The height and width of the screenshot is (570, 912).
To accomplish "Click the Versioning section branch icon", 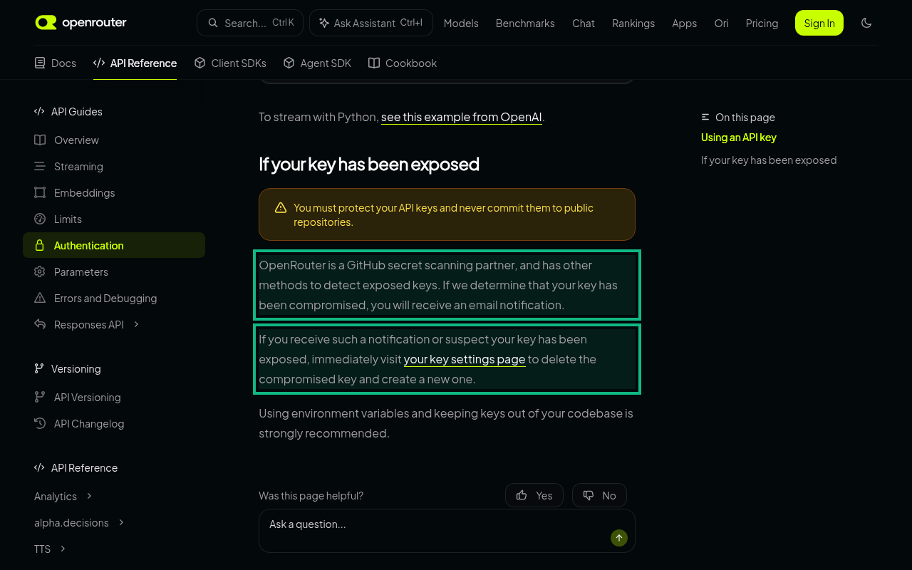I will point(39,368).
